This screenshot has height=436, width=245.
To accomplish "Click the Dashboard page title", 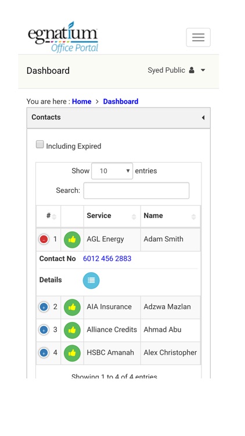I will (48, 70).
